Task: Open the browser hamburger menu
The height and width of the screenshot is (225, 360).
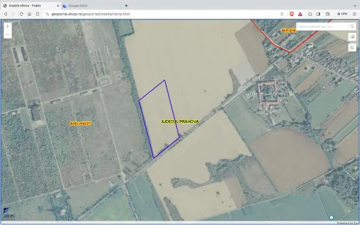Action: point(355,14)
